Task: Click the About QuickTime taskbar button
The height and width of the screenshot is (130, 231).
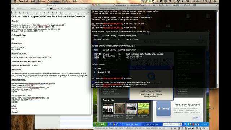Action: point(152,124)
